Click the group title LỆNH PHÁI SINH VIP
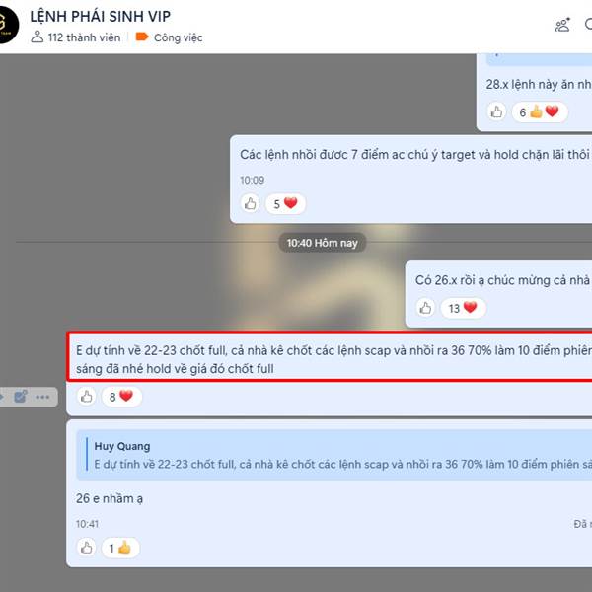 coord(101,16)
